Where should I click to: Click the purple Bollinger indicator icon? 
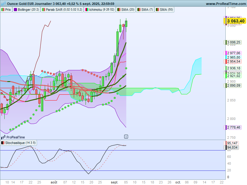click(15, 10)
